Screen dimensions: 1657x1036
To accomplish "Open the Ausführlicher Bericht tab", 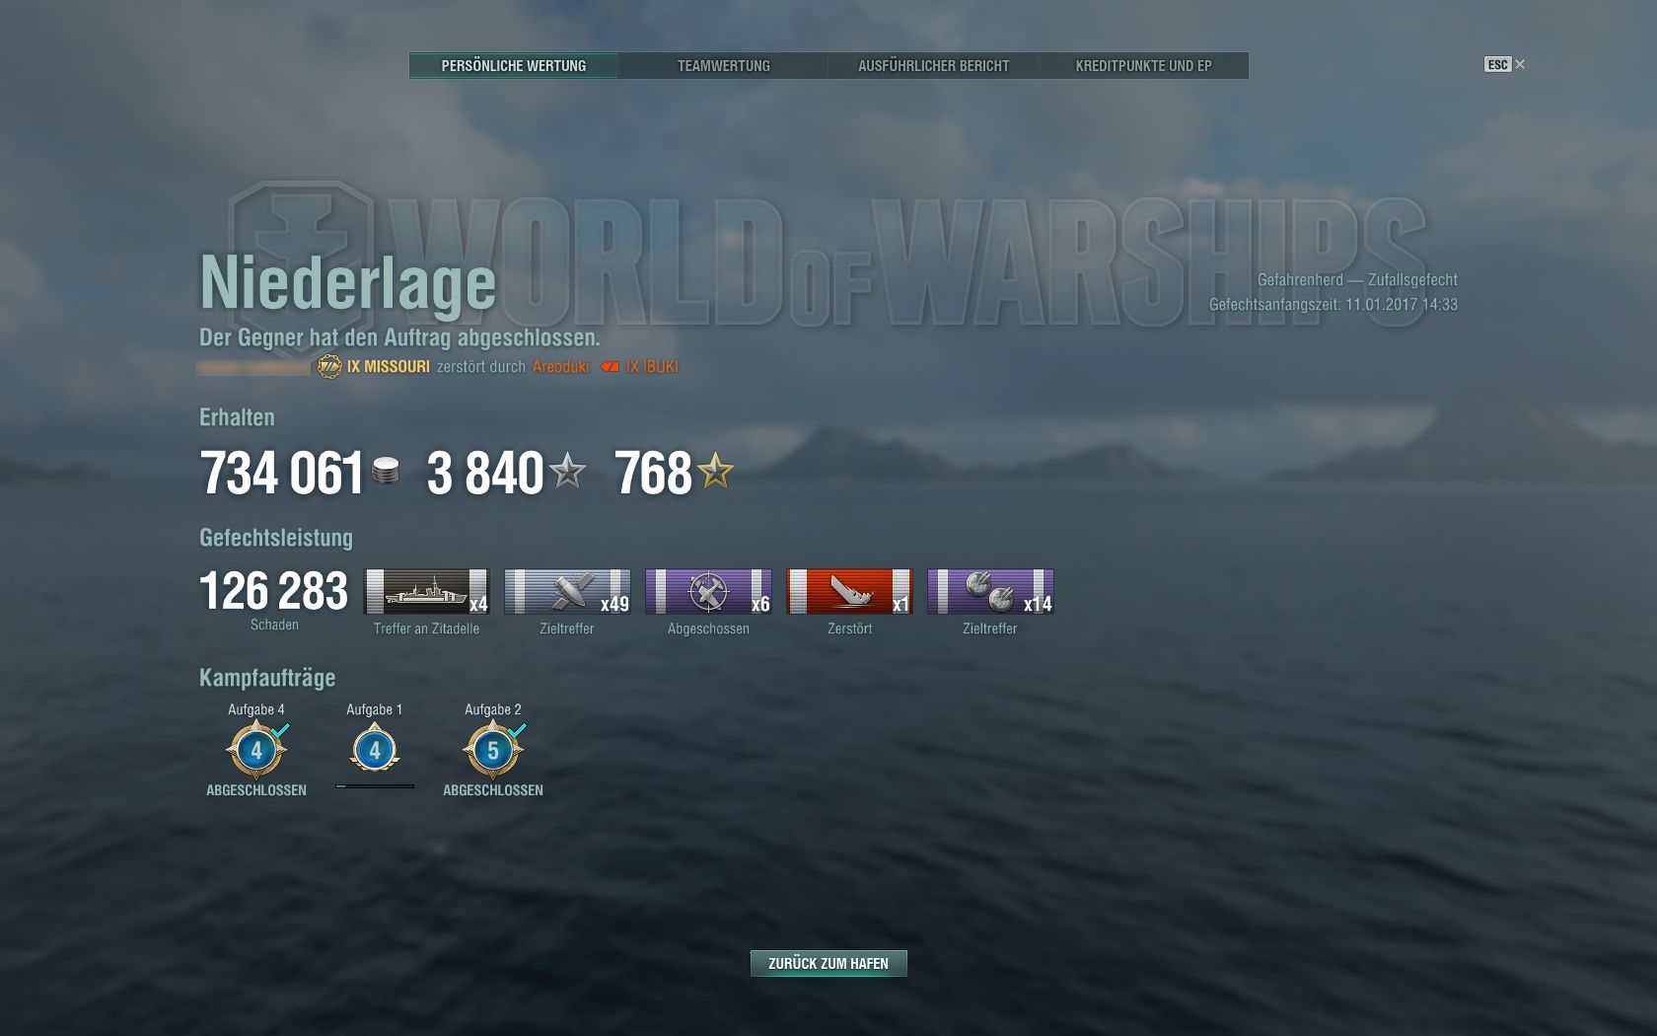I will (934, 66).
